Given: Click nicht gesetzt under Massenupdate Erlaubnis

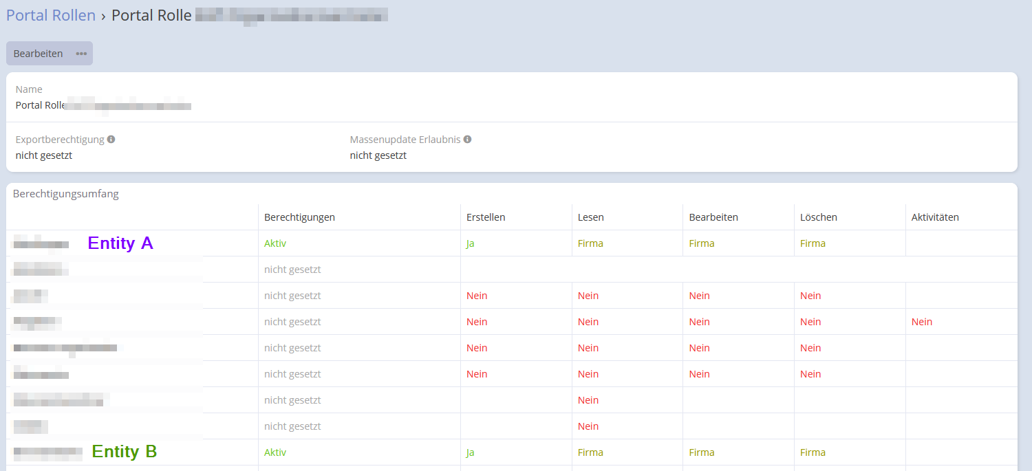Looking at the screenshot, I should coord(378,155).
